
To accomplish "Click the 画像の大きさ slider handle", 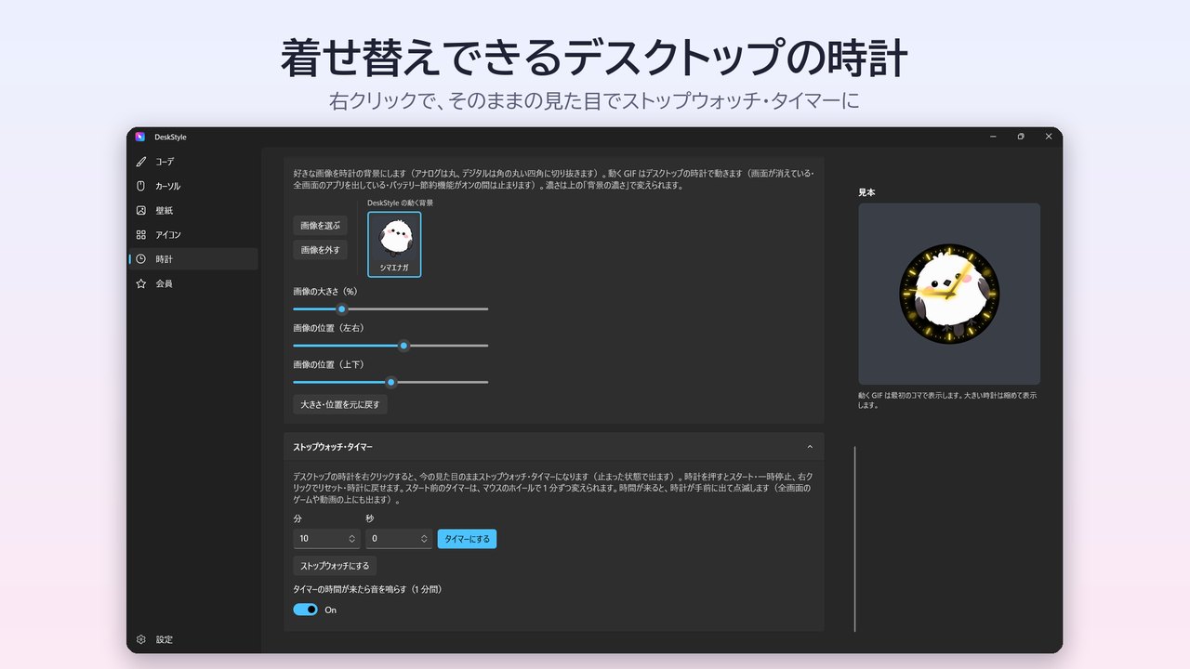I will point(342,309).
